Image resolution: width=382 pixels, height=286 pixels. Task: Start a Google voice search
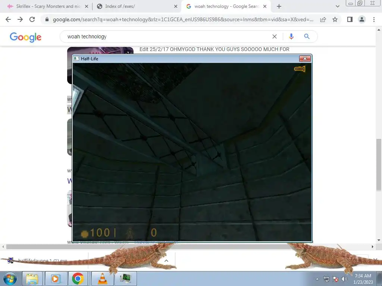tap(291, 36)
